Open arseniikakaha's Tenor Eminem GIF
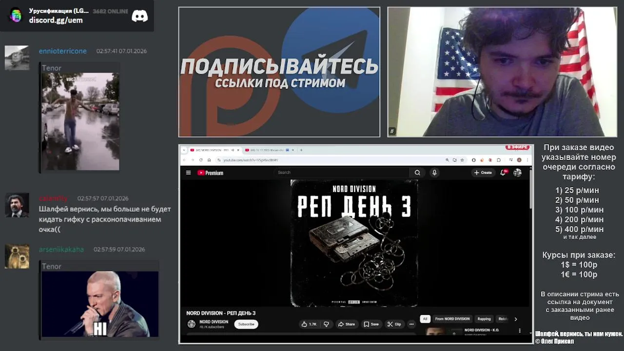 pyautogui.click(x=100, y=304)
